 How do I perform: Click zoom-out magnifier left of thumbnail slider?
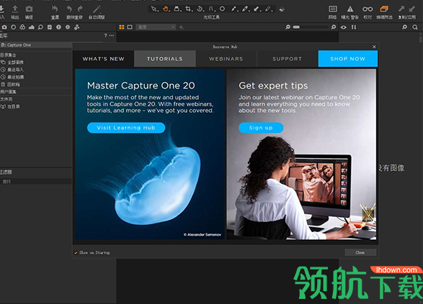coord(288,27)
